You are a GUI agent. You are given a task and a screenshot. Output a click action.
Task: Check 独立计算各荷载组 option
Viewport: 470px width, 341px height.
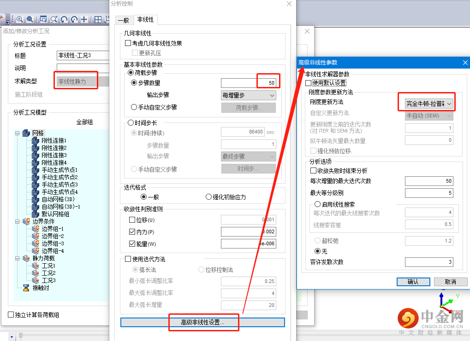11,314
